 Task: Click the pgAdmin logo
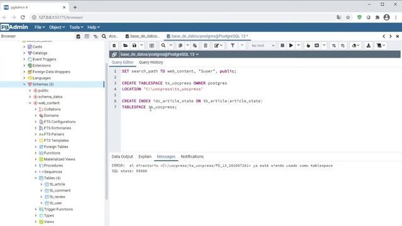(x=14, y=27)
